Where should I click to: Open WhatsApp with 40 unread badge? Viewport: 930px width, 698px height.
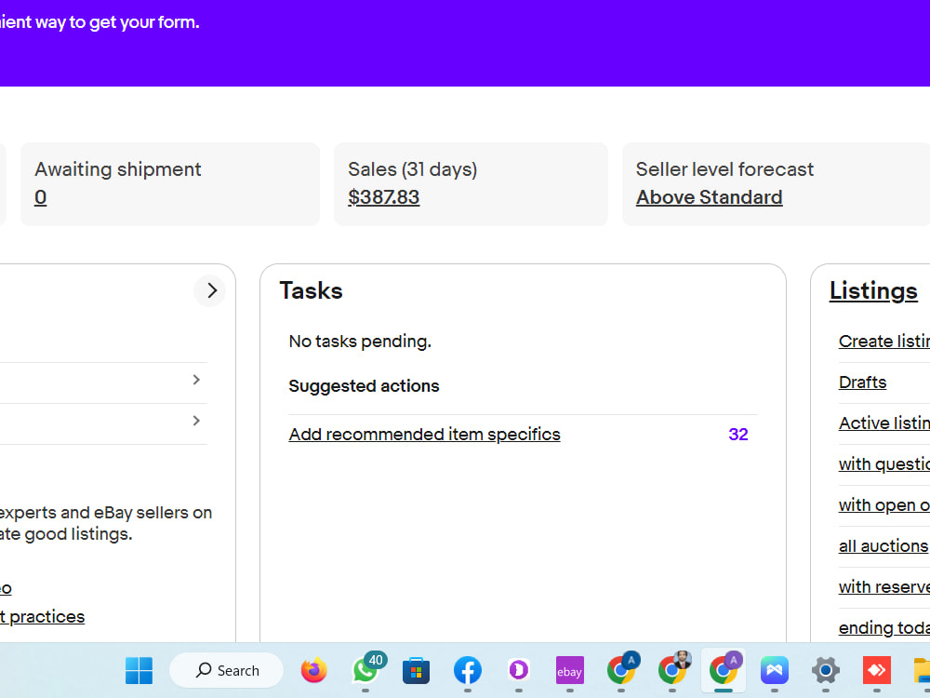tap(367, 669)
